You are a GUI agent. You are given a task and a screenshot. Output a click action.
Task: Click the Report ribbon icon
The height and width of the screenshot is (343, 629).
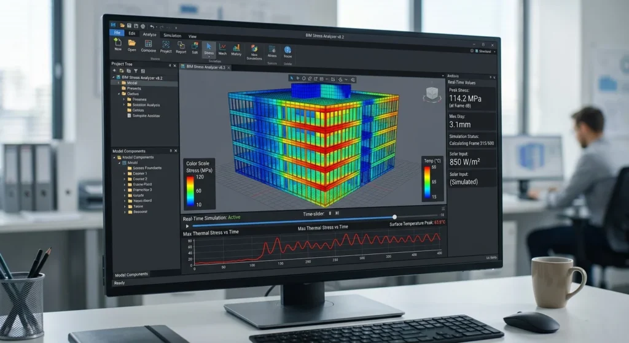click(181, 45)
